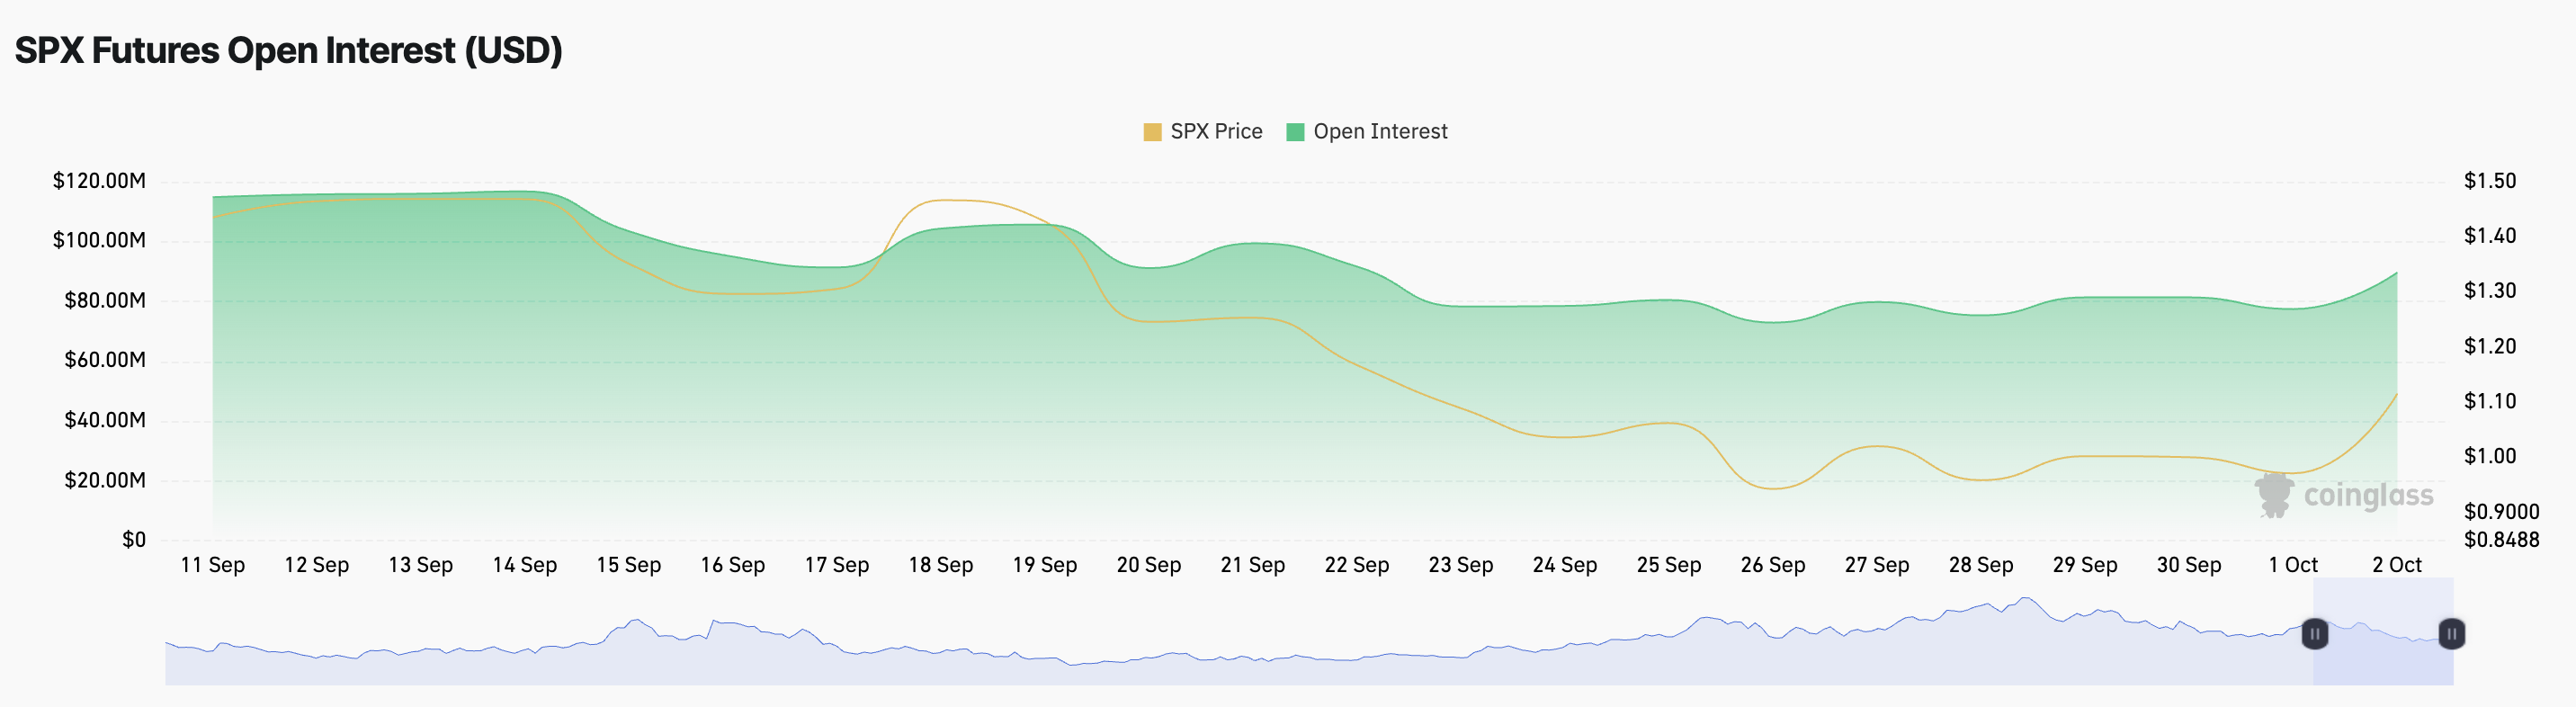2576x707 pixels.
Task: Click the '$120.00M' left axis value
Action: click(99, 181)
